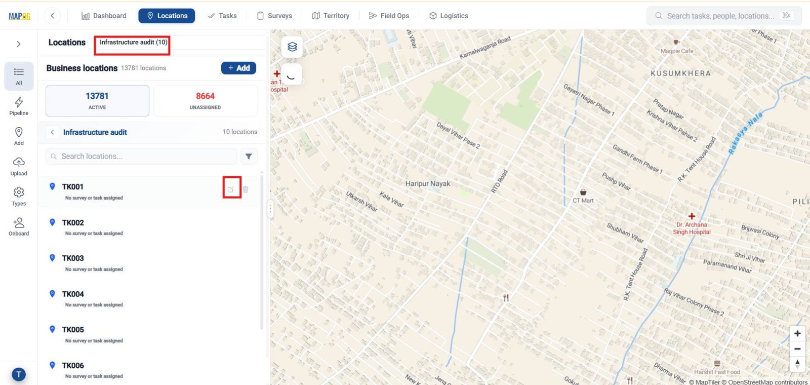Click the KUSUMKHERA map label
810x385 pixels.
point(680,73)
